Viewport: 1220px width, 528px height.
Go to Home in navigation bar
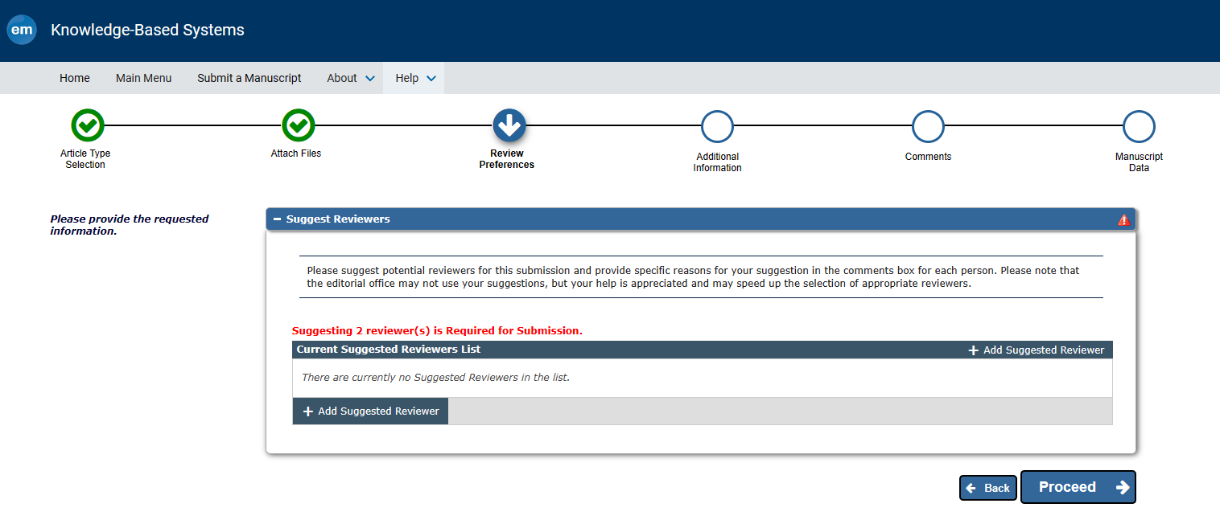[75, 78]
